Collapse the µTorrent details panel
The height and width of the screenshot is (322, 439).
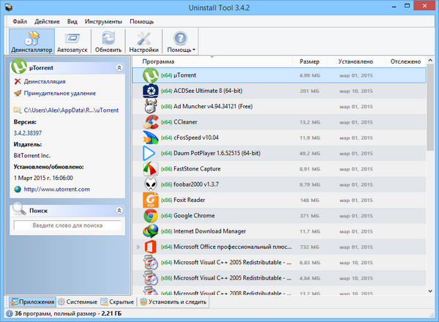click(119, 68)
